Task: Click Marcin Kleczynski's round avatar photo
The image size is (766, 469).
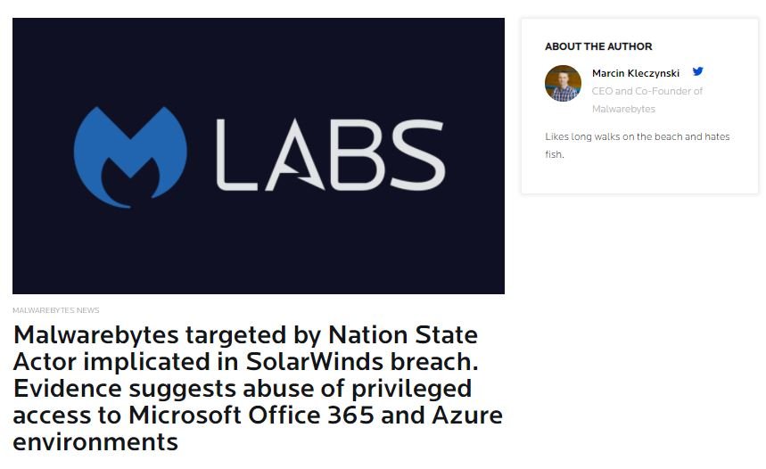Action: (563, 84)
